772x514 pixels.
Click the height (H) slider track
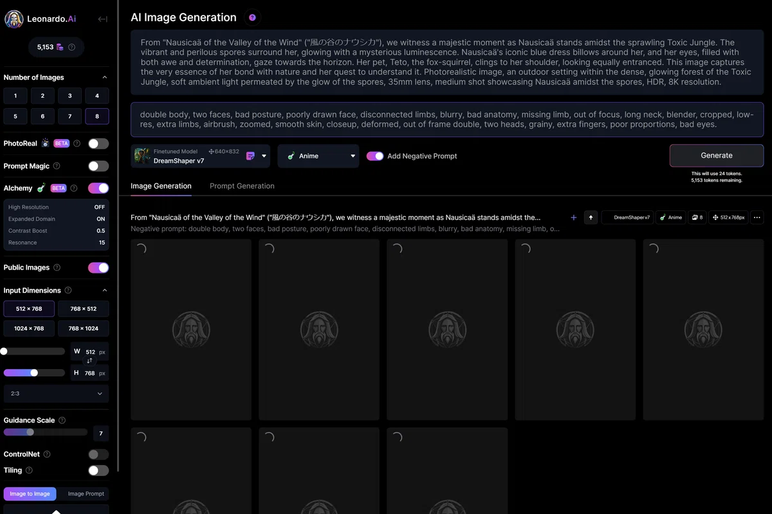click(x=34, y=372)
